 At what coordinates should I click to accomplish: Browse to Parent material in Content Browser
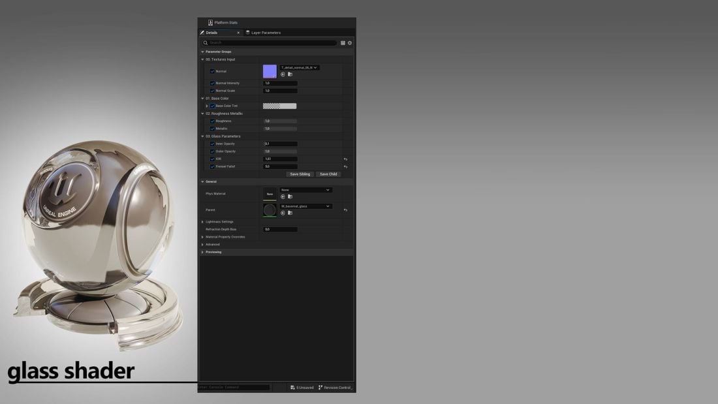[x=290, y=213]
